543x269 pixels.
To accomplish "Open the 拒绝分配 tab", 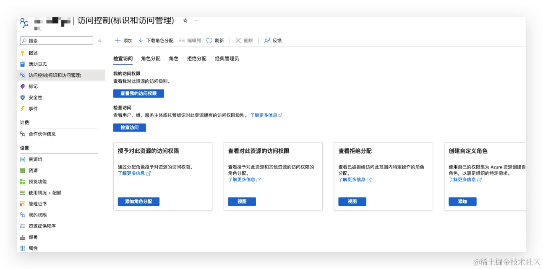I will [x=197, y=59].
